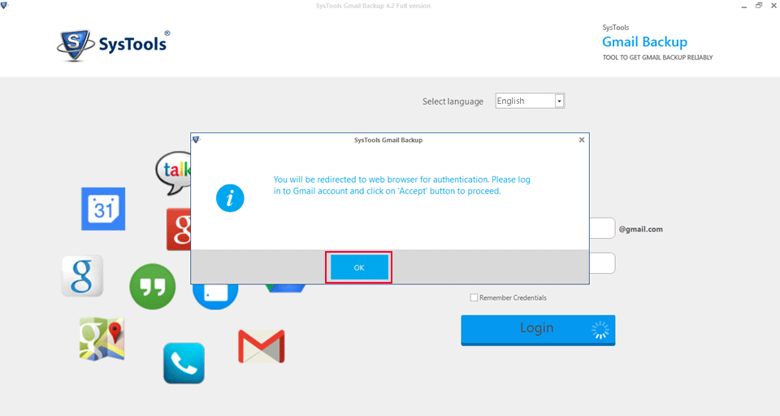The image size is (780, 416).
Task: Click OK in the authentication dialog
Action: pyautogui.click(x=359, y=267)
